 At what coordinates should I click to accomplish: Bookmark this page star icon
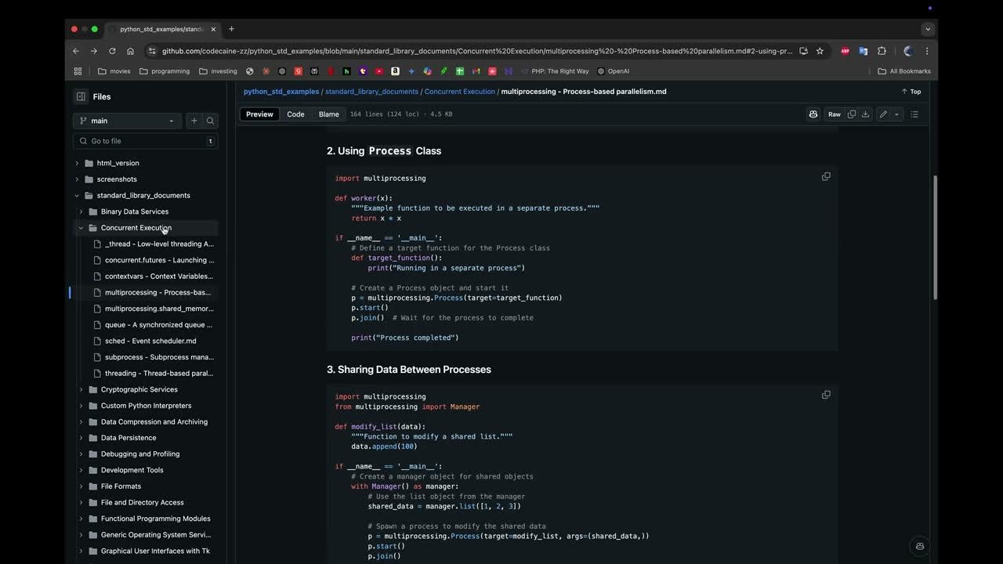[x=820, y=51]
